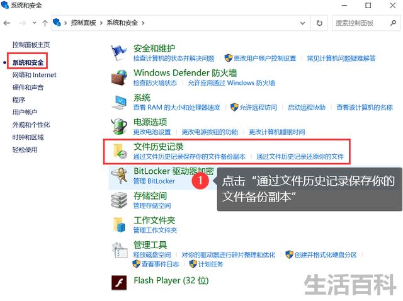Open 系统 heading link
This screenshot has width=403, height=301.
(x=142, y=98)
